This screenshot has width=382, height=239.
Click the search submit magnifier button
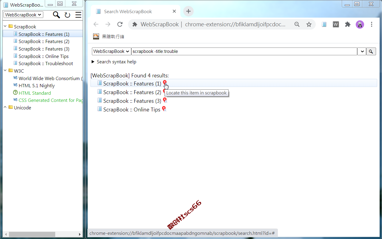click(371, 51)
